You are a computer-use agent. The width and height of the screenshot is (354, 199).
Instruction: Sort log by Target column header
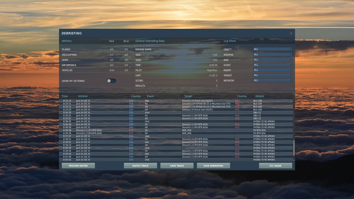point(188,96)
